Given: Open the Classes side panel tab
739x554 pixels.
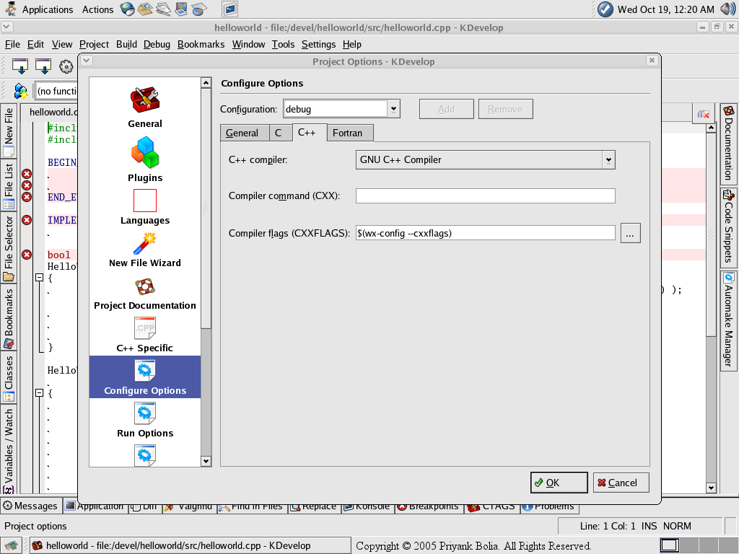Looking at the screenshot, I should (9, 379).
